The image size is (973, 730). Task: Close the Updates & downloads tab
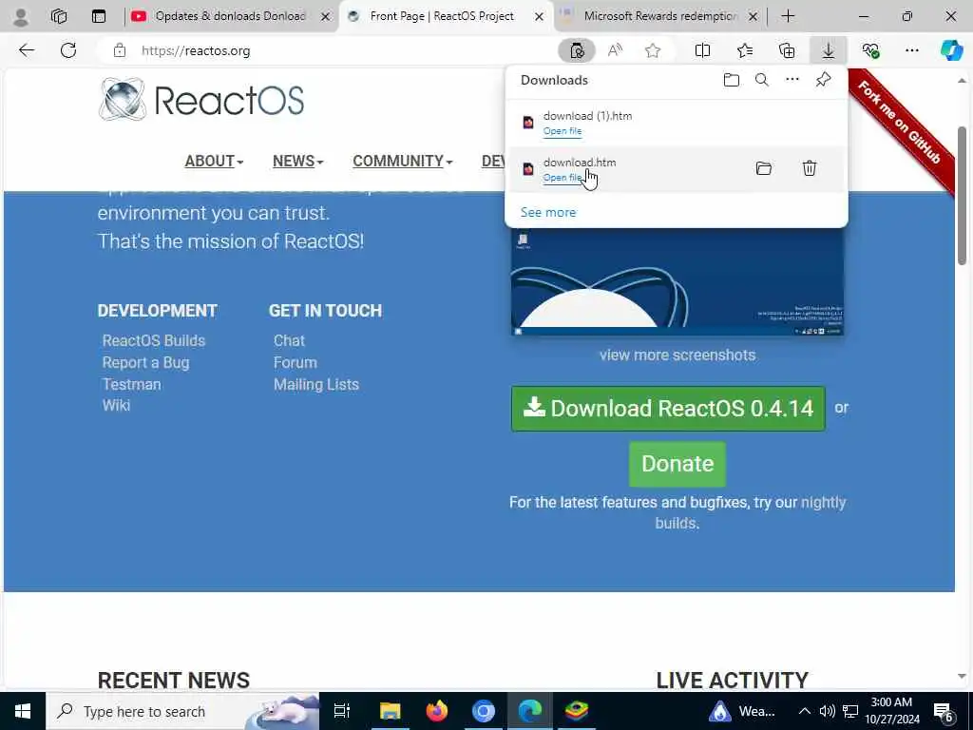(325, 17)
